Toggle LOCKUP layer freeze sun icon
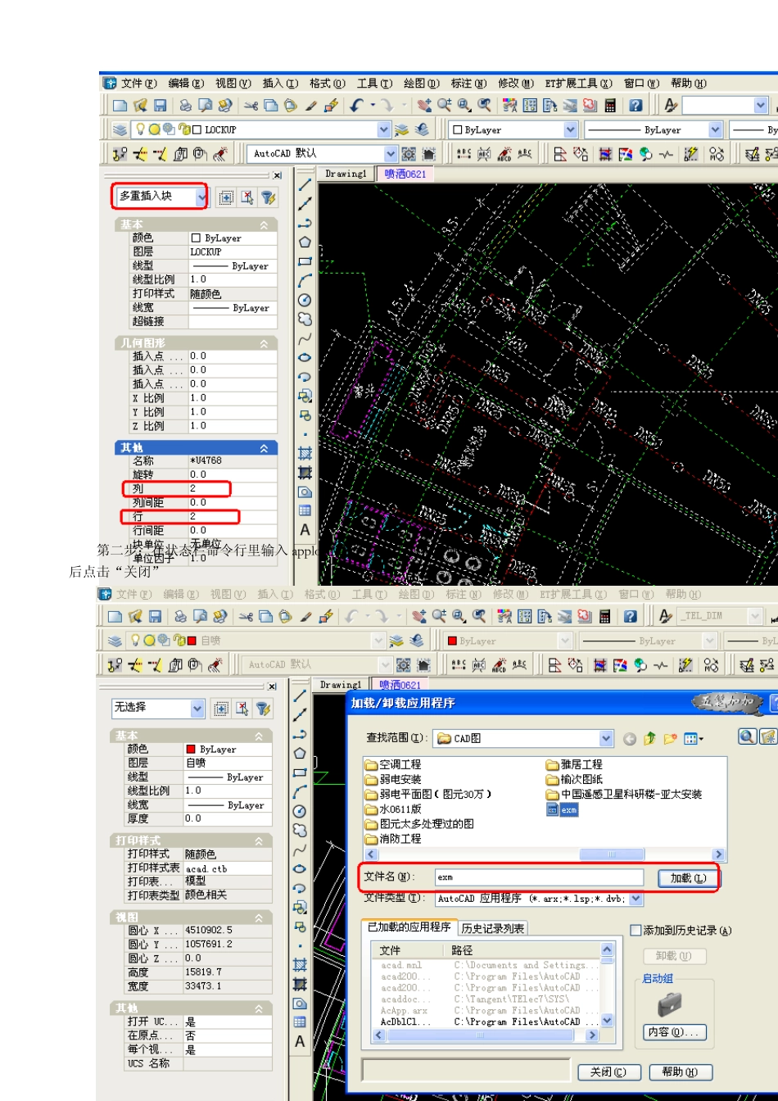The image size is (778, 1101). (x=154, y=129)
